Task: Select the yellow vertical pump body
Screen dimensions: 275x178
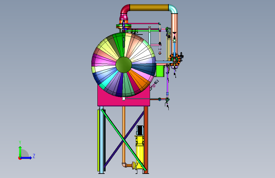Action: coord(140,152)
